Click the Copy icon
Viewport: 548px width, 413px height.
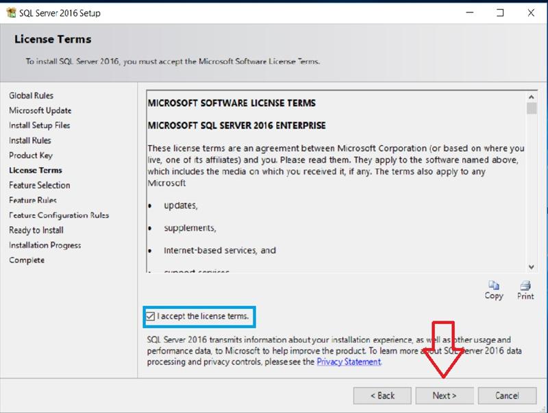493,286
